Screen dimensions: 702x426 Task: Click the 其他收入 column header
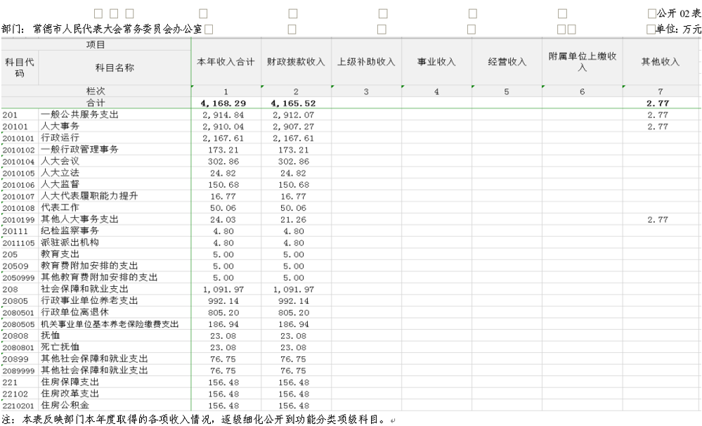(x=661, y=62)
